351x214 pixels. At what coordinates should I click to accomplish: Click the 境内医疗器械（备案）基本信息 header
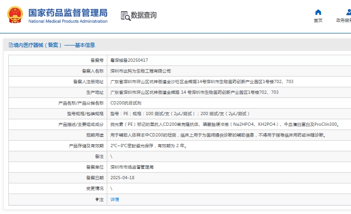[54, 45]
